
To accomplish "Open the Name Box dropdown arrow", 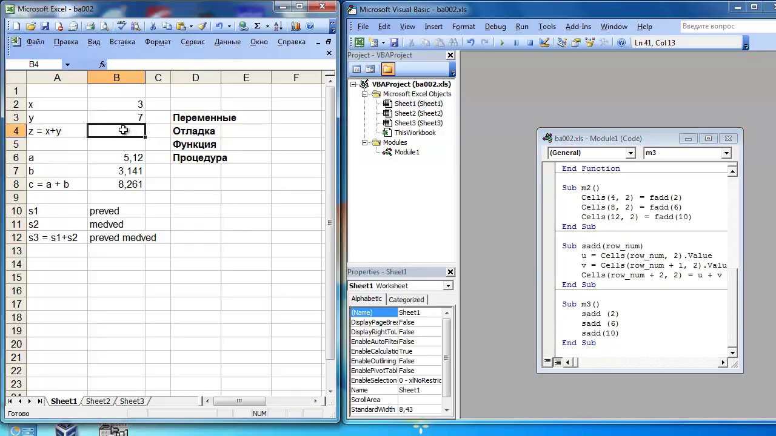I will (x=67, y=64).
